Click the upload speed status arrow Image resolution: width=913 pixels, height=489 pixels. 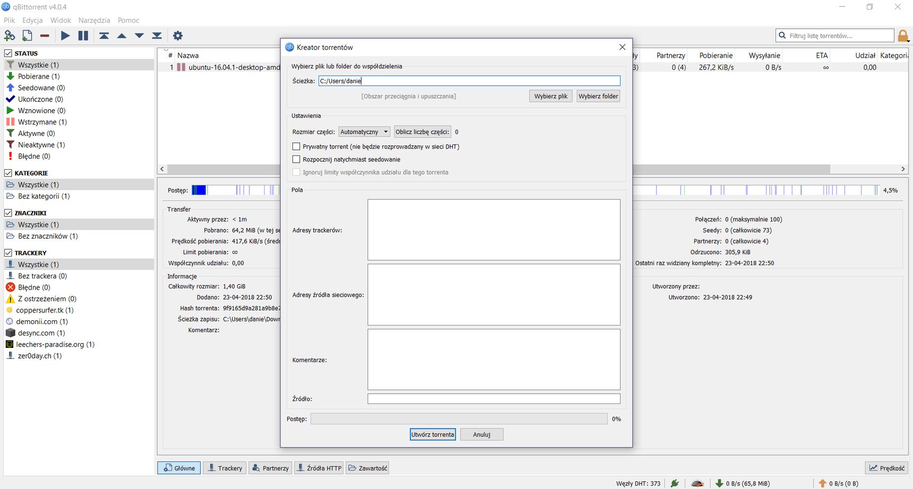pos(822,483)
